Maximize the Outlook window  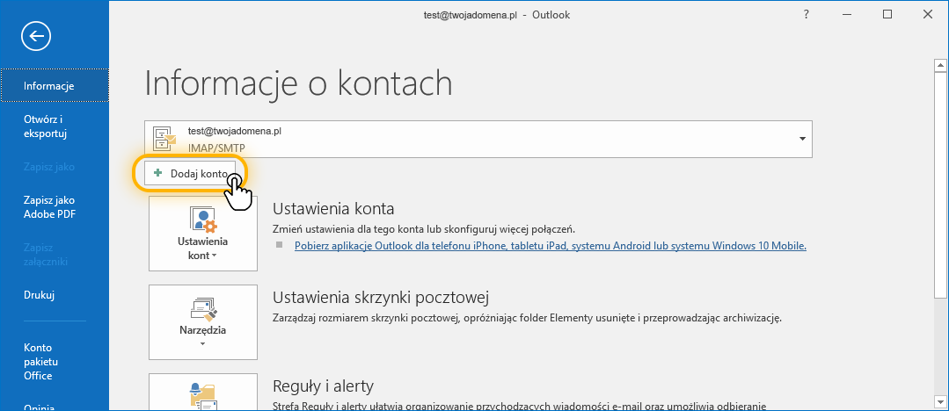pos(887,15)
